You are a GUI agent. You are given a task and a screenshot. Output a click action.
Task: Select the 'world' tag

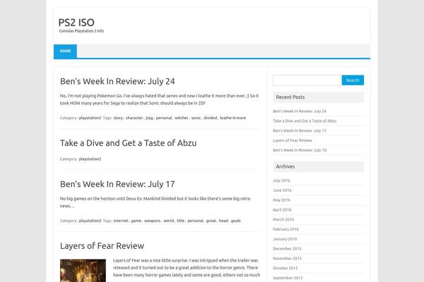pos(169,221)
